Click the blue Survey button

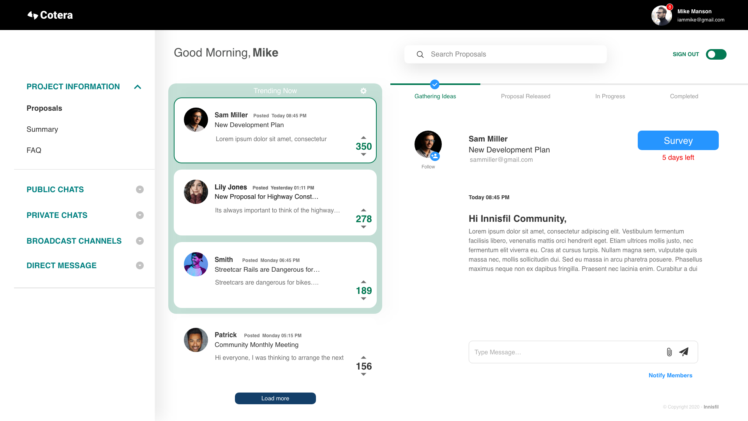tap(678, 140)
